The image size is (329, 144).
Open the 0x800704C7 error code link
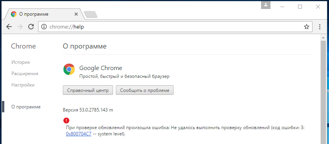click(79, 134)
